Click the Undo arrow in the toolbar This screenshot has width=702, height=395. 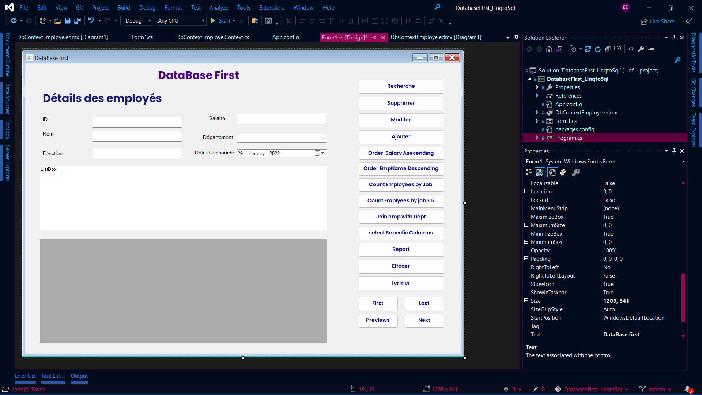(x=91, y=21)
